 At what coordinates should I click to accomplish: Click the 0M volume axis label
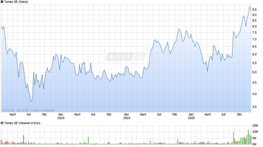point(254,144)
